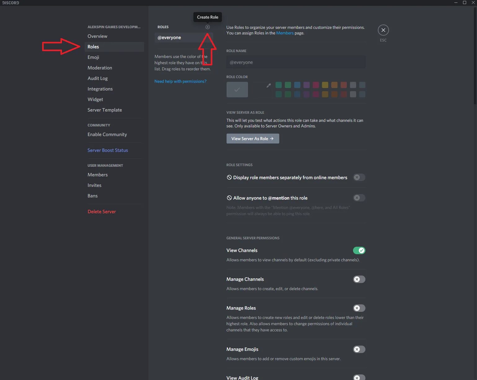
Task: Choose the dark gold swatch in the bottom row
Action: click(325, 94)
